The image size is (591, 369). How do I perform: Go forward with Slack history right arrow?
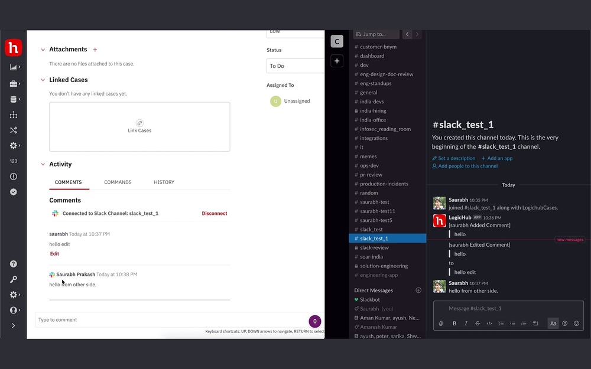pyautogui.click(x=417, y=34)
